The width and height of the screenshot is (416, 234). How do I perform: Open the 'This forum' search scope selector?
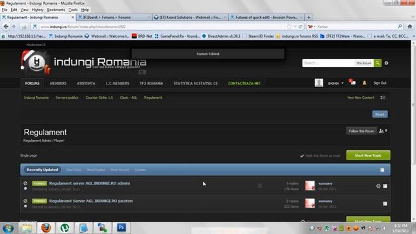click(x=364, y=63)
